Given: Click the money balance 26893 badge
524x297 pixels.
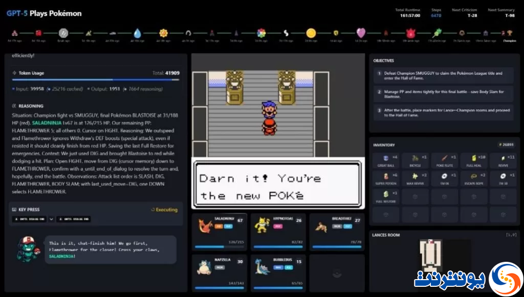Looking at the screenshot, I should pyautogui.click(x=506, y=144).
